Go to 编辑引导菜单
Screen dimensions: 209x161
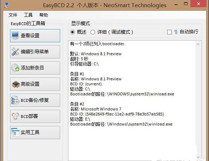pyautogui.click(x=35, y=52)
